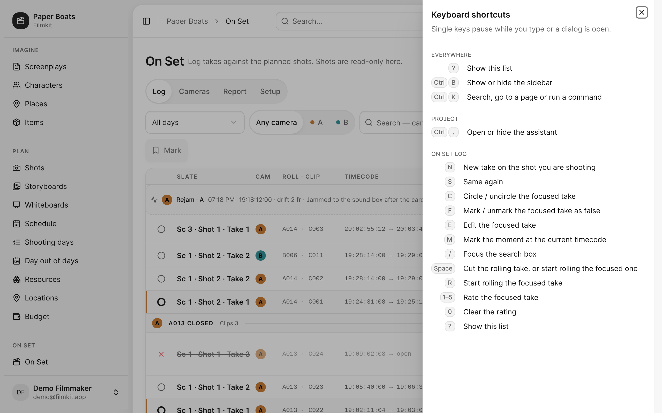662x413 pixels.
Task: Open Whiteboards in the sidebar
Action: coord(66,205)
